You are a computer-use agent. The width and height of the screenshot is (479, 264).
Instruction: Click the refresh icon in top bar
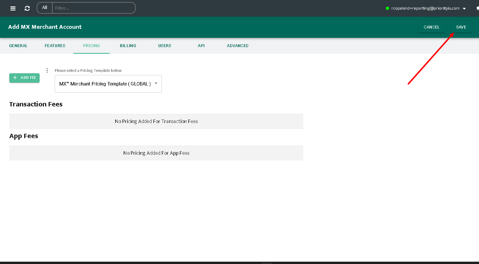(x=27, y=8)
